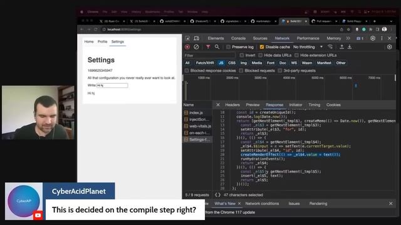Switch to the Console tab

tap(238, 38)
